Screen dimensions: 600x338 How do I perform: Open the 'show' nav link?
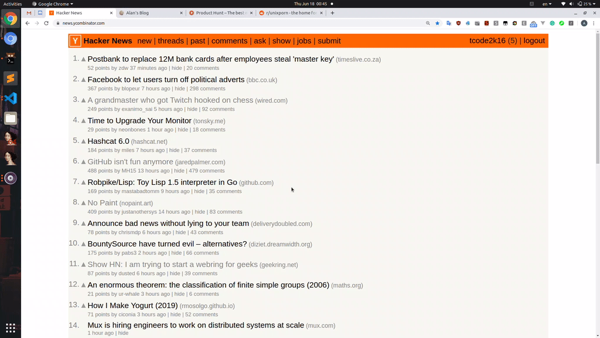tap(281, 41)
